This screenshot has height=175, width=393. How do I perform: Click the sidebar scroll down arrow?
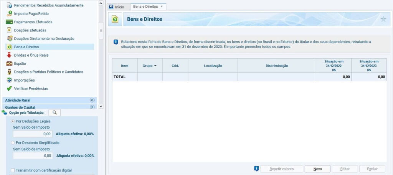pos(101,106)
